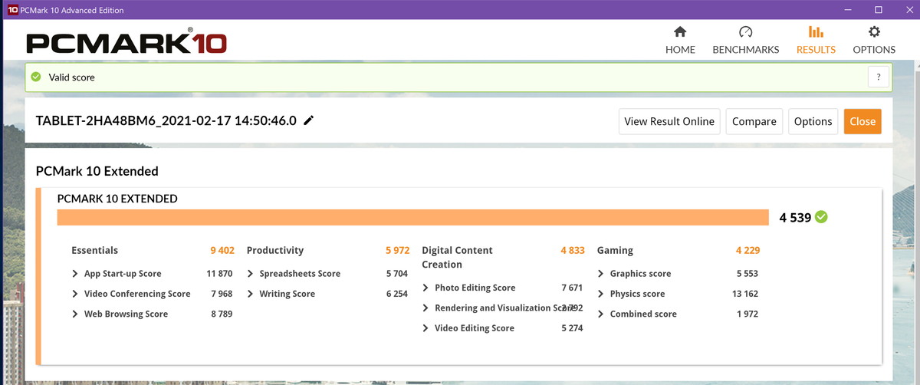
Task: Click the orange PCMark 10 Extended score bar
Action: point(413,217)
